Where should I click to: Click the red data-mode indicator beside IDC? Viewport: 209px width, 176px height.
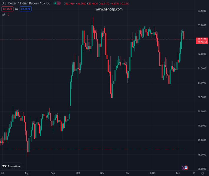[59, 3]
